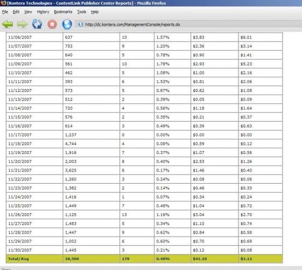The image size is (302, 270).
Task: Click the 4,744 value in the 11/18/2007 row
Action: coord(71,144)
